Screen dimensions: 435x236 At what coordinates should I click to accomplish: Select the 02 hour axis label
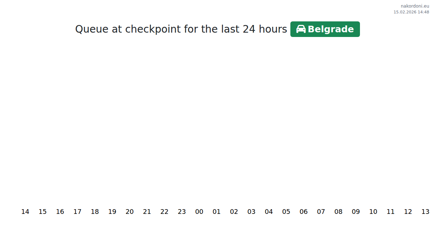pos(234,212)
